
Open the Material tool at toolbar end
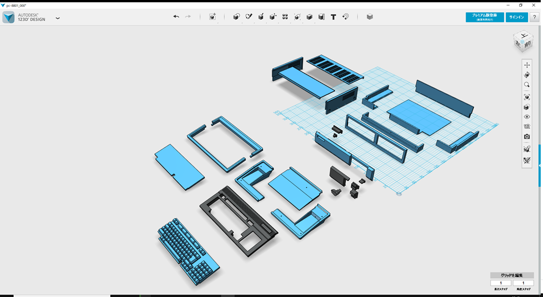(370, 17)
